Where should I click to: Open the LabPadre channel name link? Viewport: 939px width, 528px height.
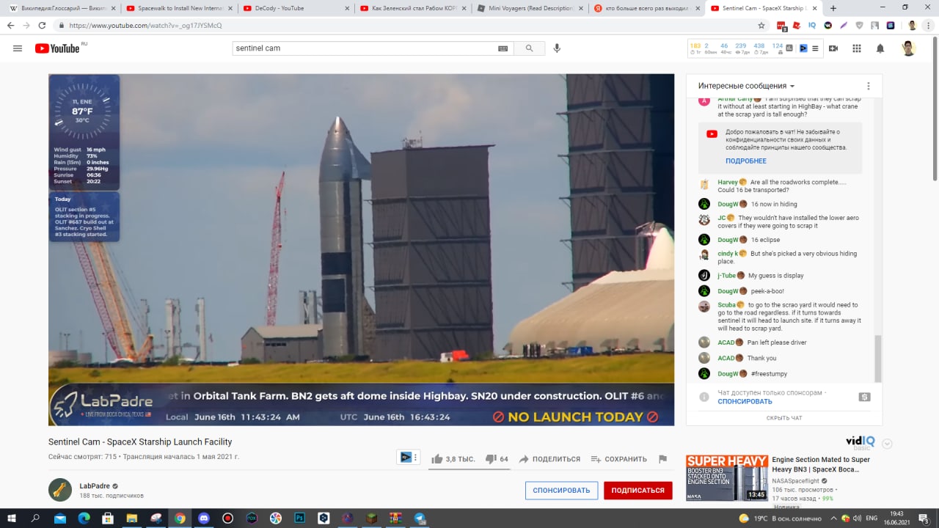(x=95, y=485)
